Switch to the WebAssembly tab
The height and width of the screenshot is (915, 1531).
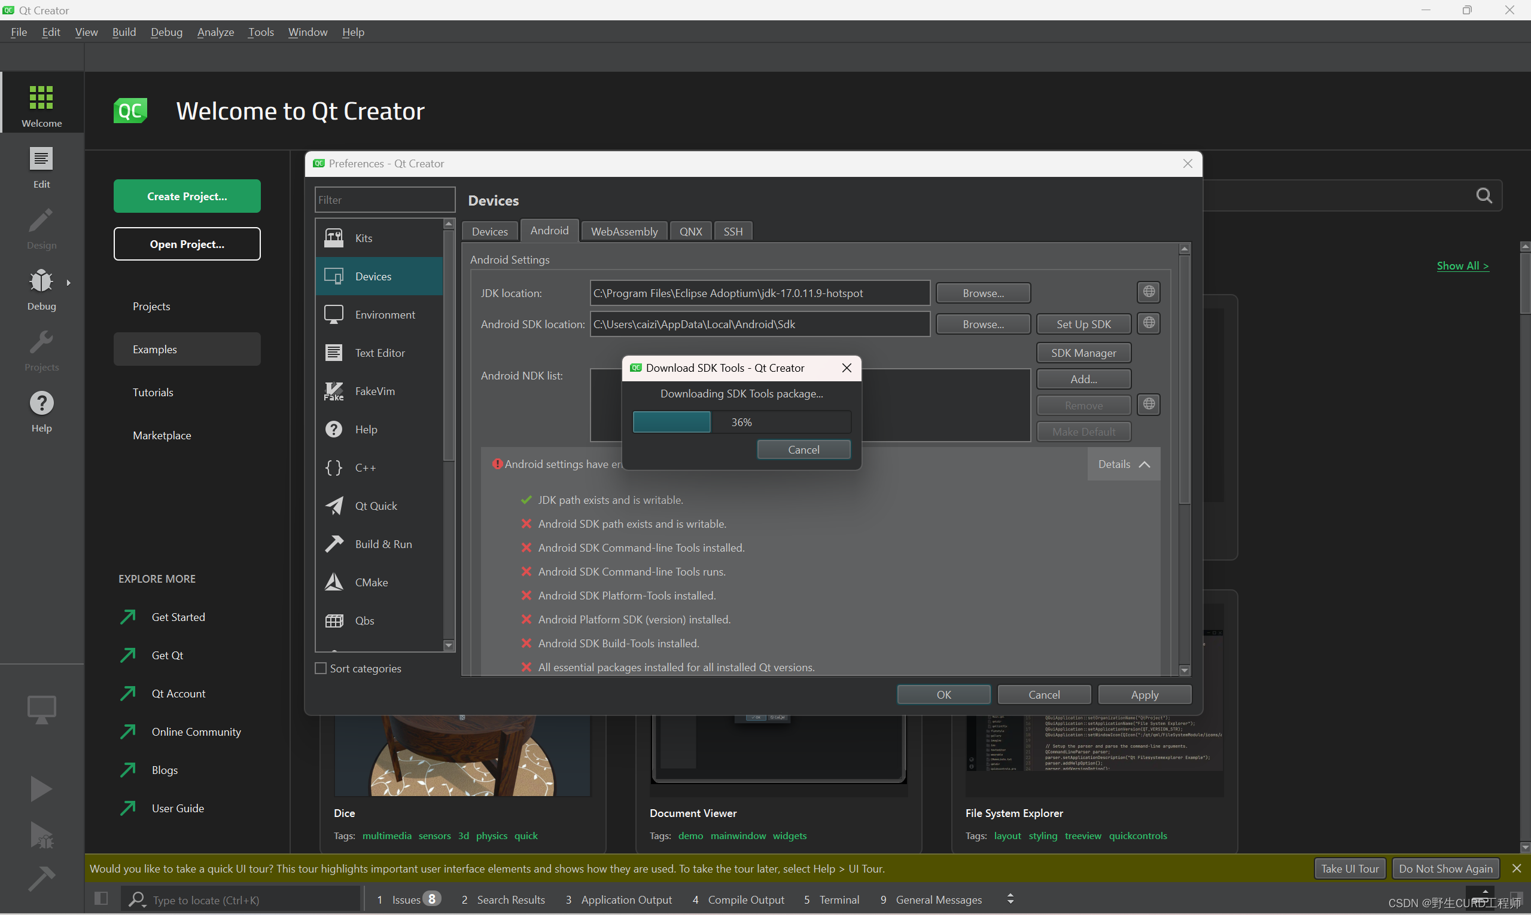625,231
